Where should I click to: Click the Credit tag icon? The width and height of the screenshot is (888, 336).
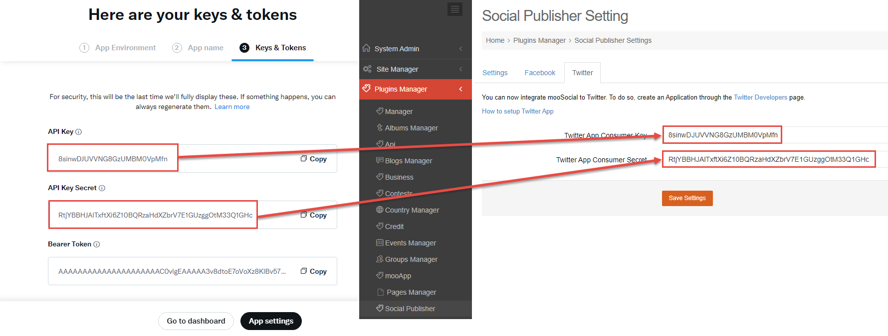(380, 226)
